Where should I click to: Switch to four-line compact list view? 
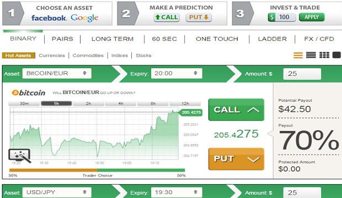pyautogui.click(x=311, y=55)
